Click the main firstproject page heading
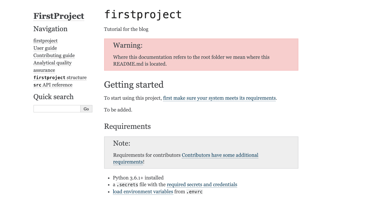 click(x=143, y=14)
